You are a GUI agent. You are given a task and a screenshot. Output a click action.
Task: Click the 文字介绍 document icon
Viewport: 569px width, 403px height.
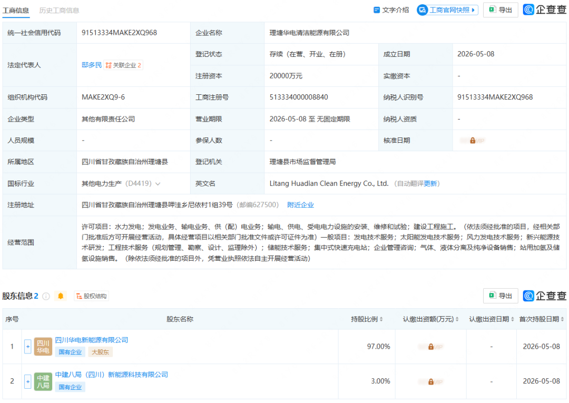point(377,10)
